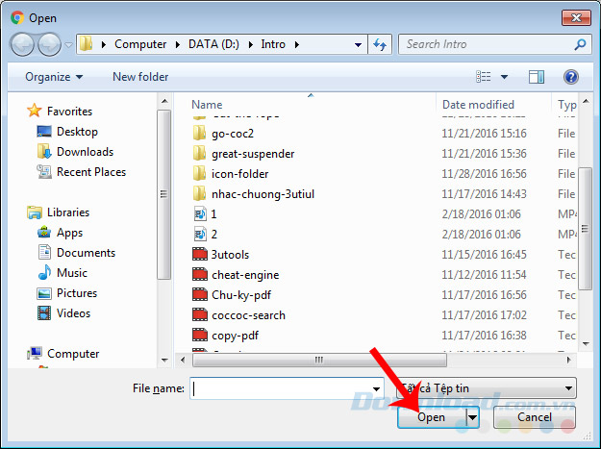Select the 3utools file icon
Screen dimensions: 601x449
[x=200, y=254]
